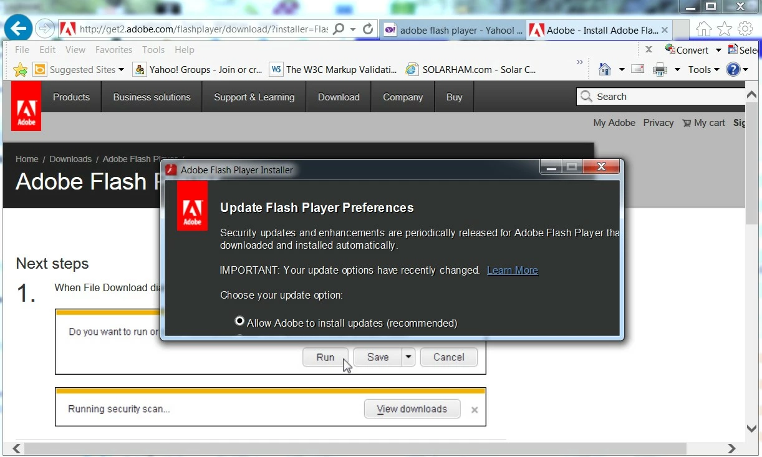762x457 pixels.
Task: Open Favorites with the star icon
Action: (x=724, y=29)
